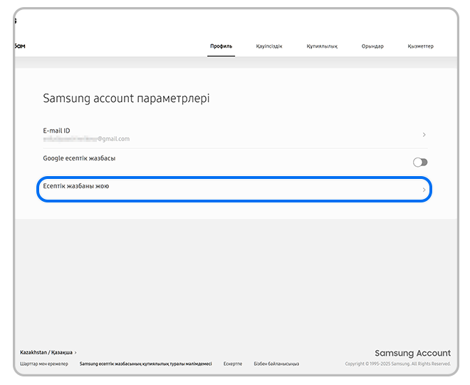Open Samsung есептік жазбасының құпиялылық link

pos(146,364)
